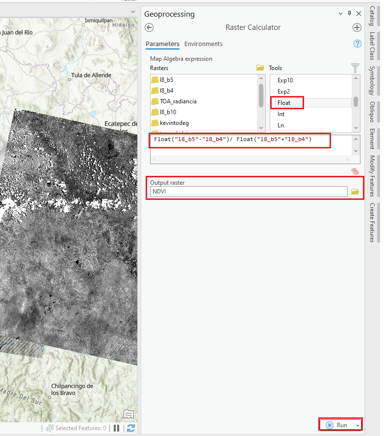
Task: Open the Raster Calculator help icon
Action: (x=357, y=44)
